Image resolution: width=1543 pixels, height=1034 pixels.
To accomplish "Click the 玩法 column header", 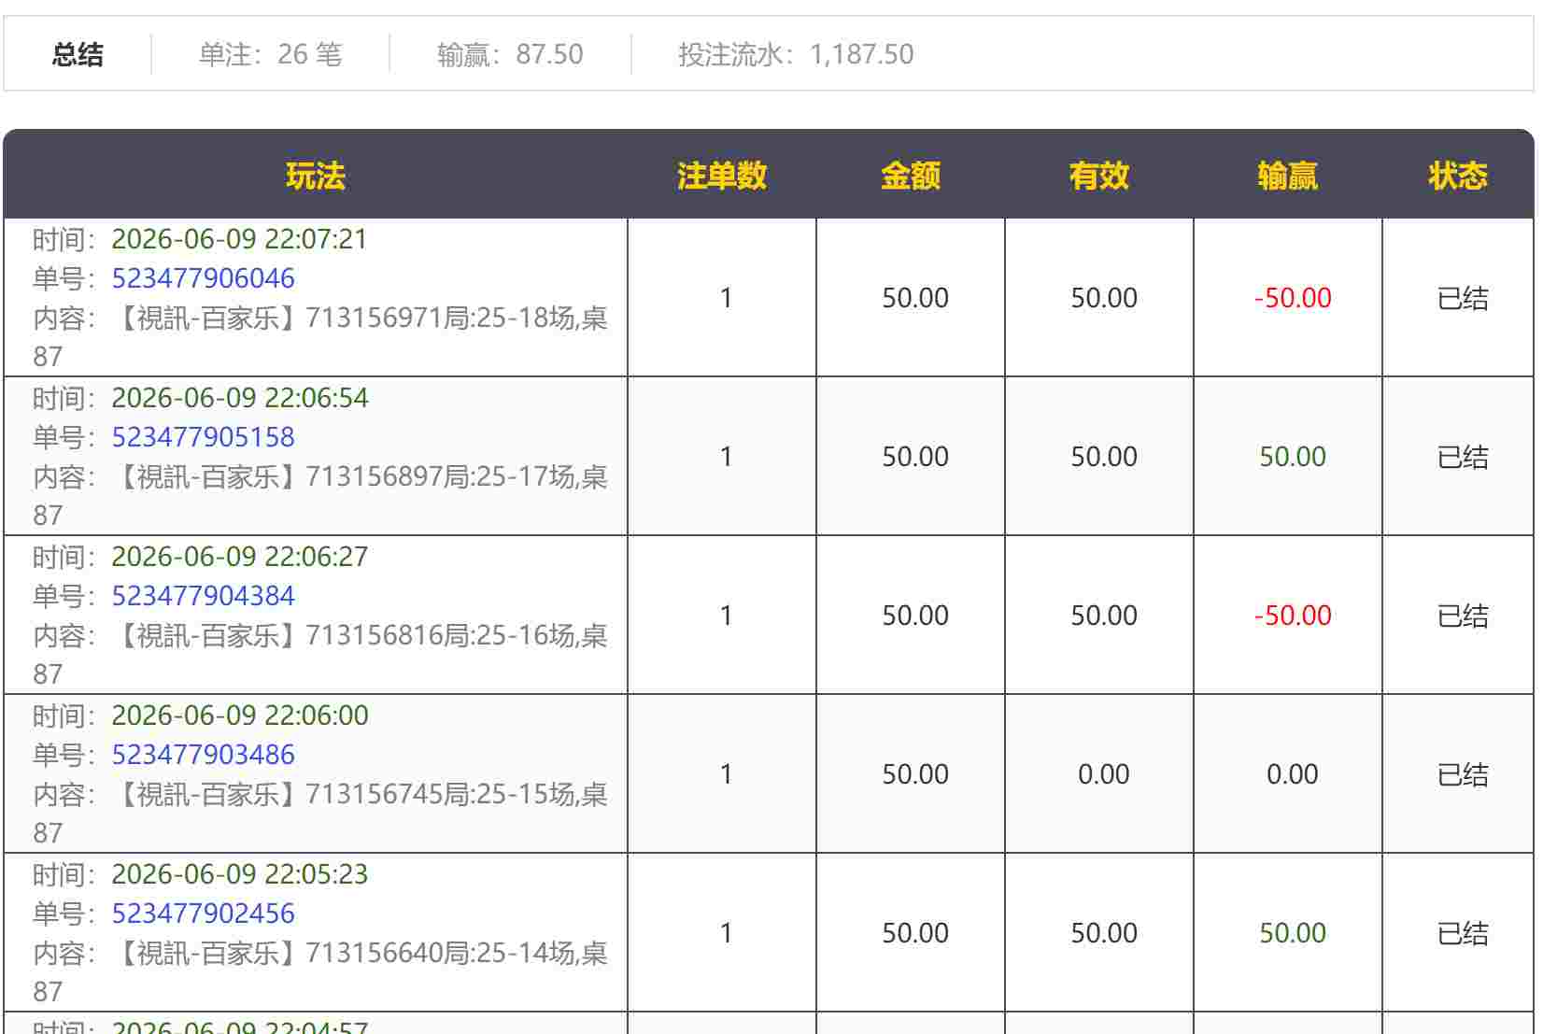I will 316,176.
